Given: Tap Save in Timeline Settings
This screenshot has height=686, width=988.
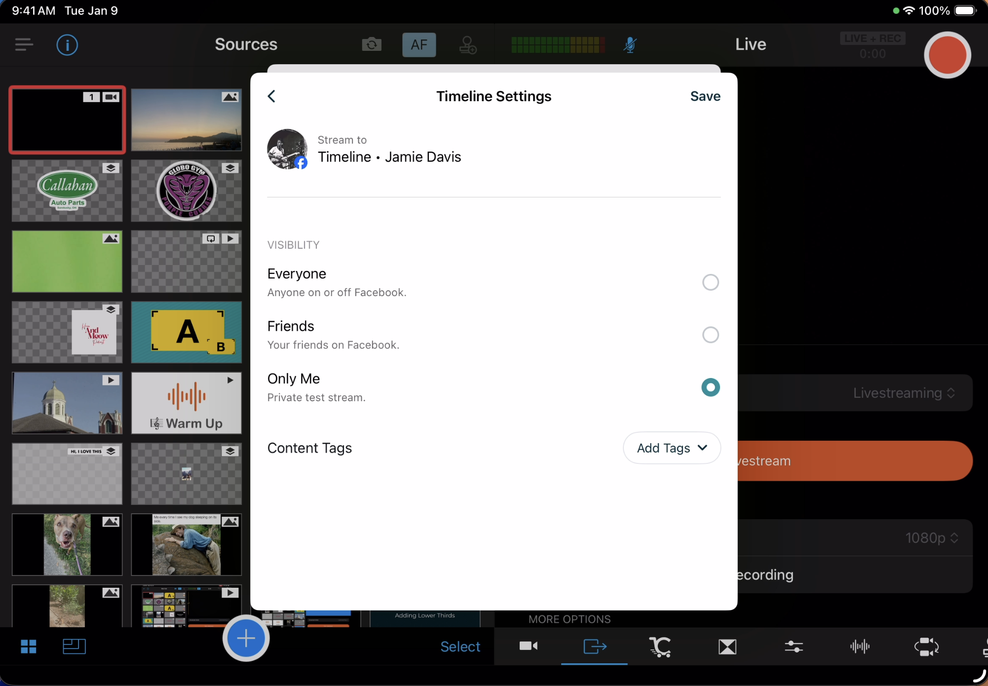Looking at the screenshot, I should pyautogui.click(x=705, y=96).
